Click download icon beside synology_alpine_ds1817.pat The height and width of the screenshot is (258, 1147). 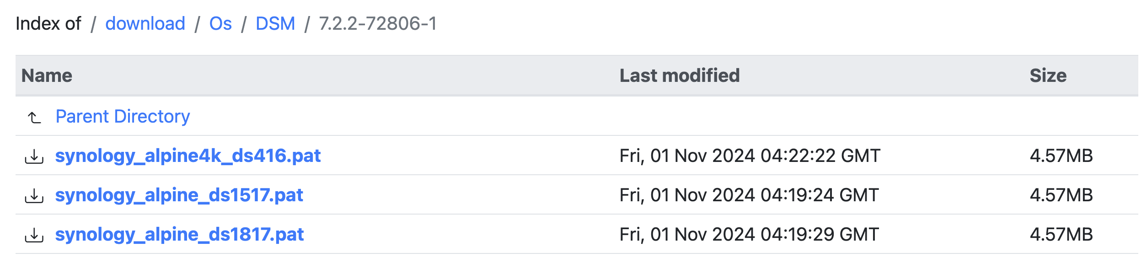point(34,236)
